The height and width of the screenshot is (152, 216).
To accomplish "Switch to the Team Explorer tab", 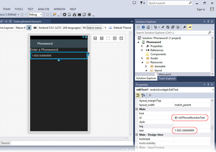I will 167,78.
